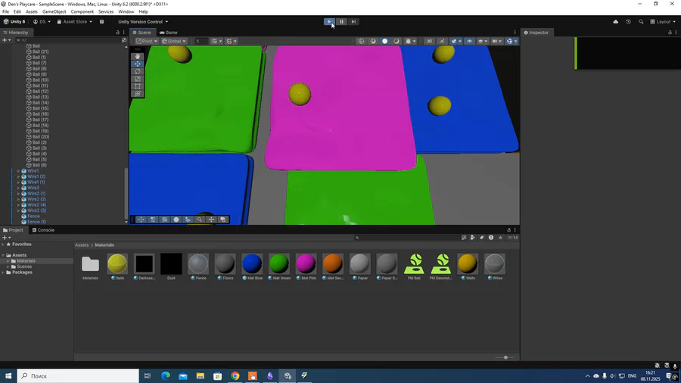Toggle the Inspector panel lock icon
681x383 pixels.
pos(670,33)
